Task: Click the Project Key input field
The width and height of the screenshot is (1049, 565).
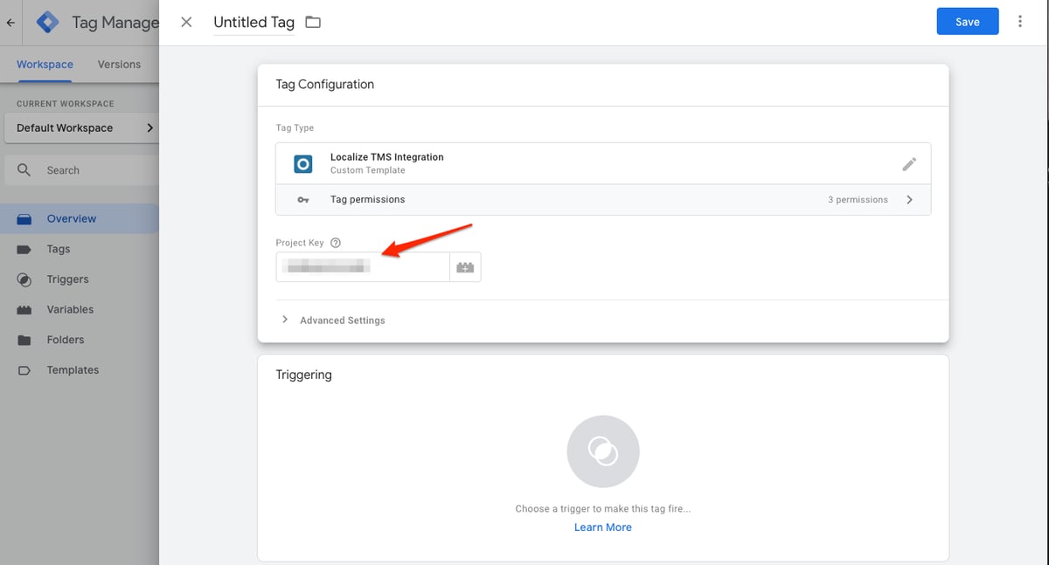Action: 363,267
